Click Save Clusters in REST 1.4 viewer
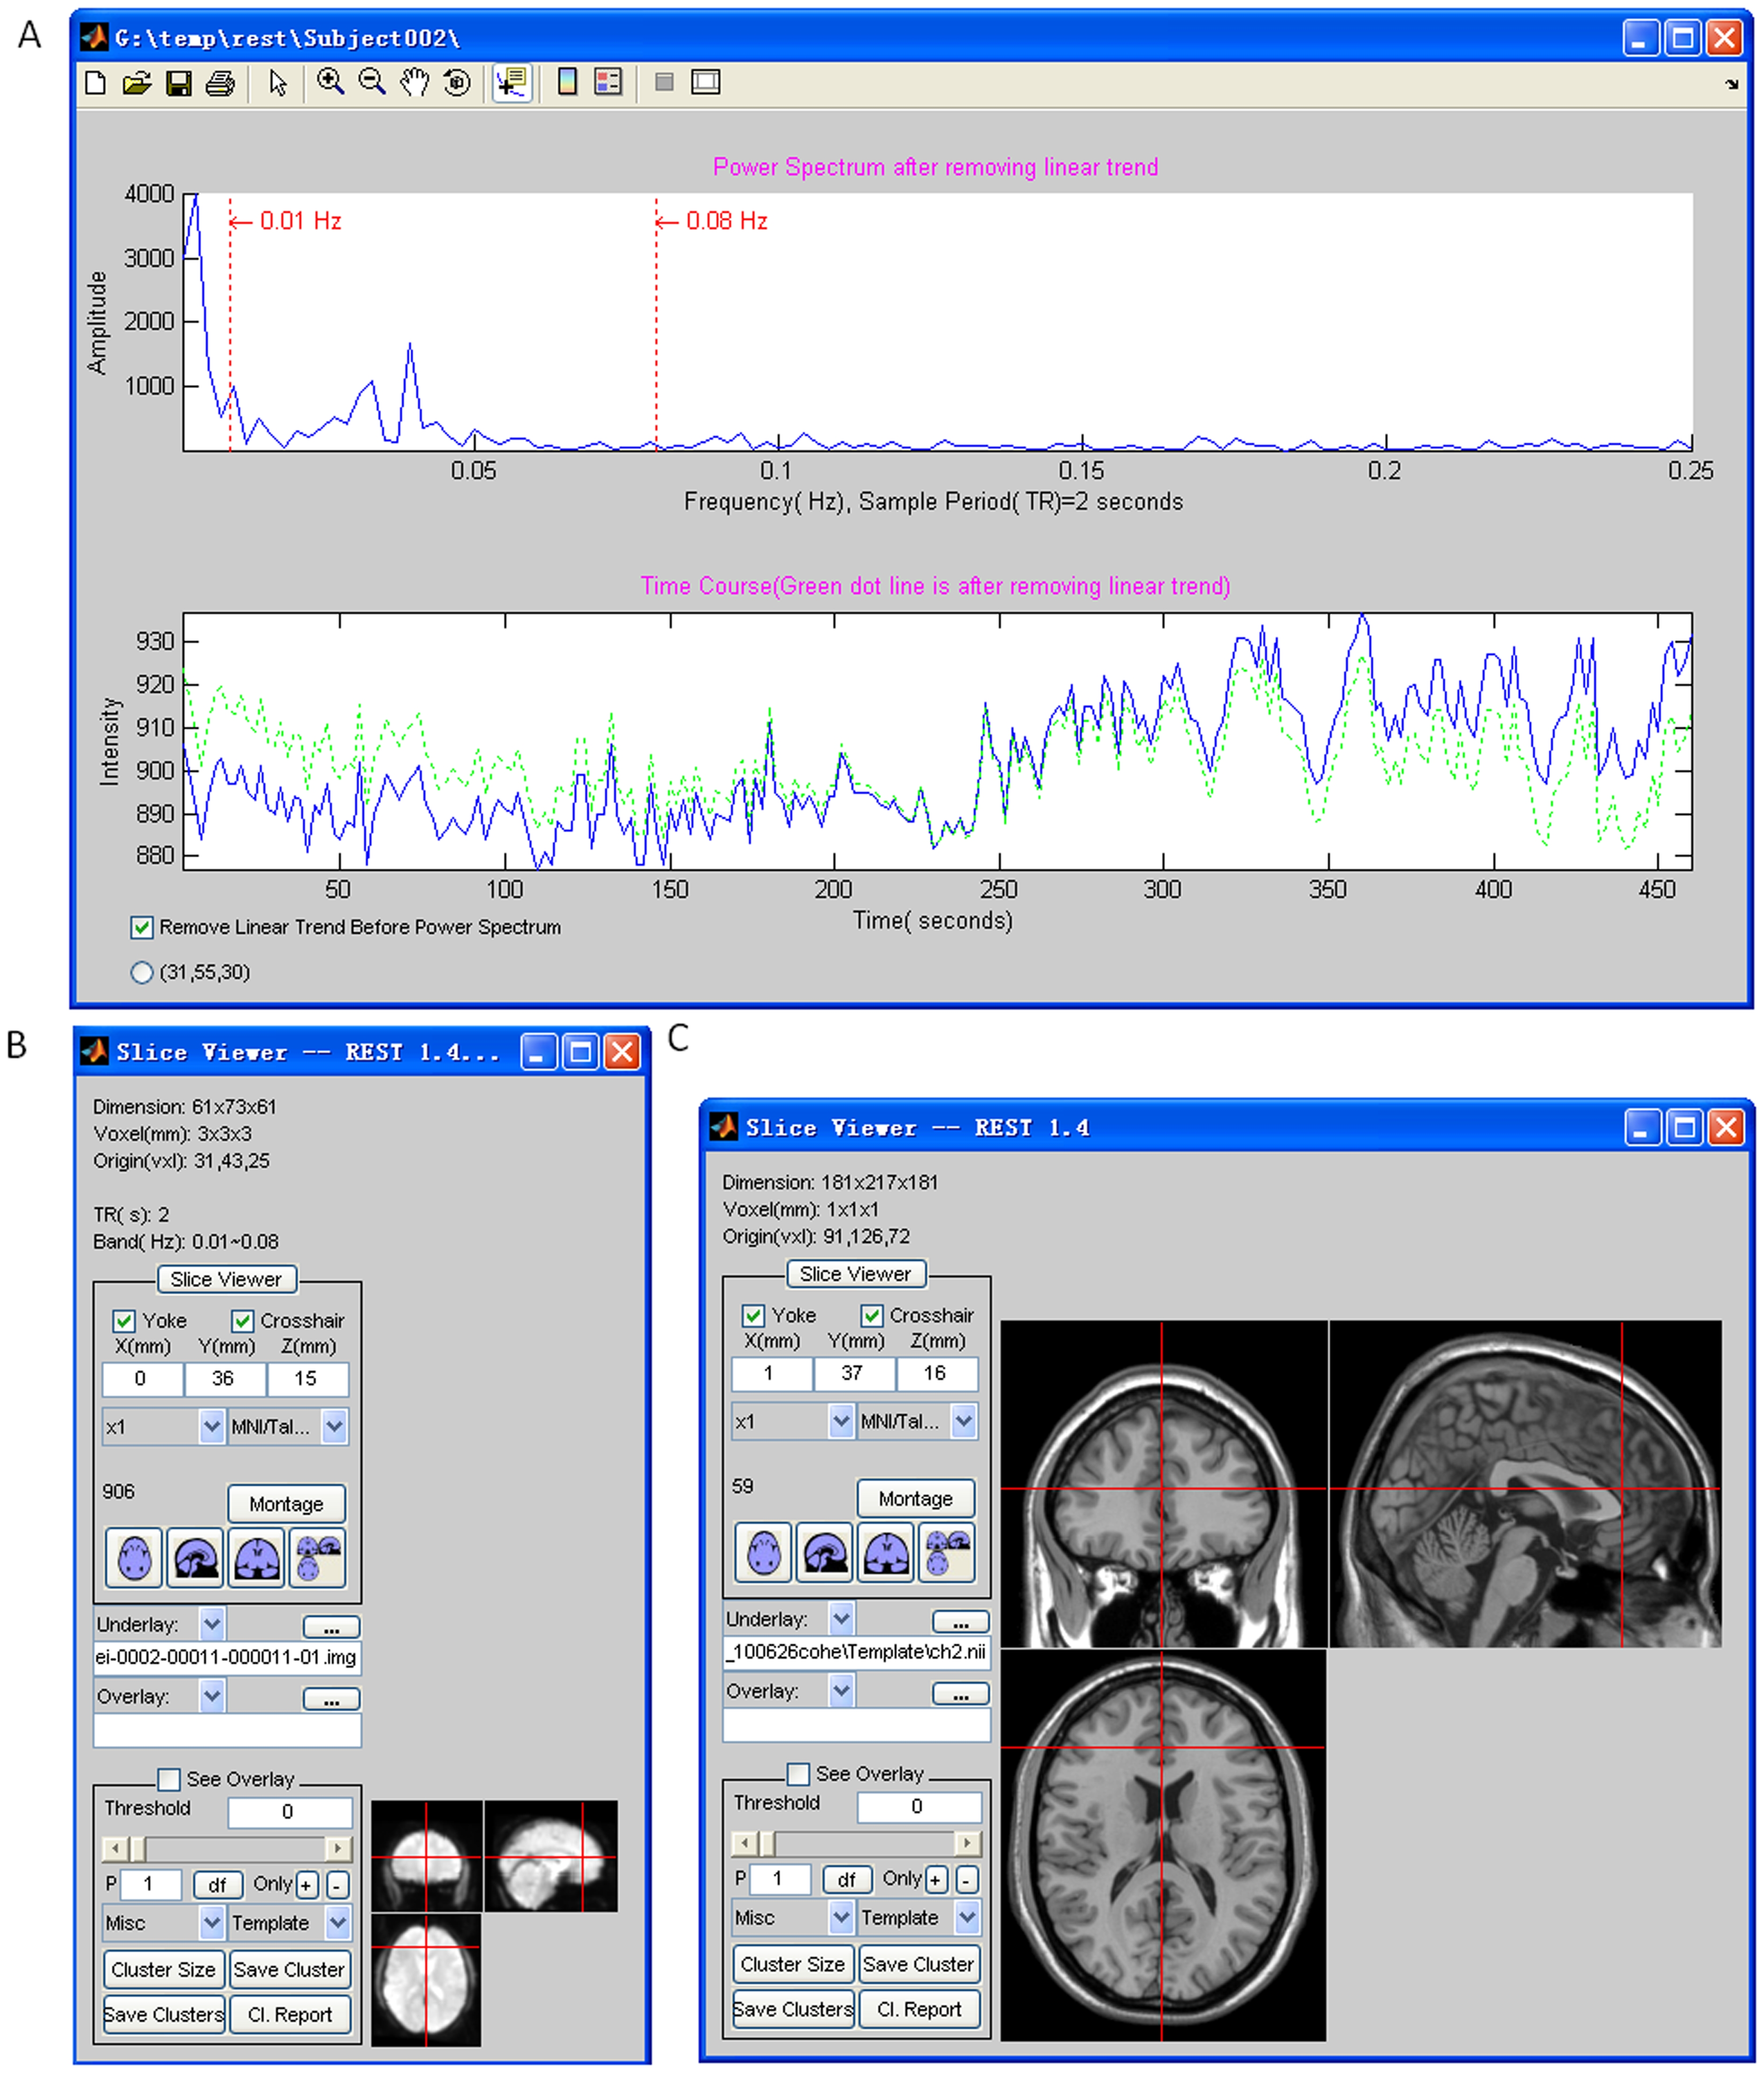 coord(793,2009)
